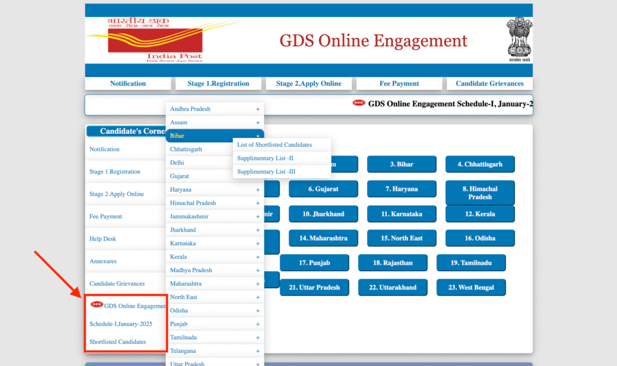Expand Jammukashmir plus sign

point(258,216)
